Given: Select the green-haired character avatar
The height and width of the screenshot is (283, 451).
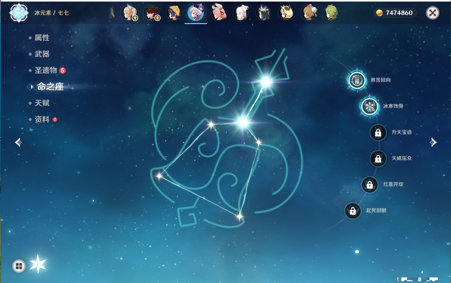Looking at the screenshot, I should click(x=331, y=13).
